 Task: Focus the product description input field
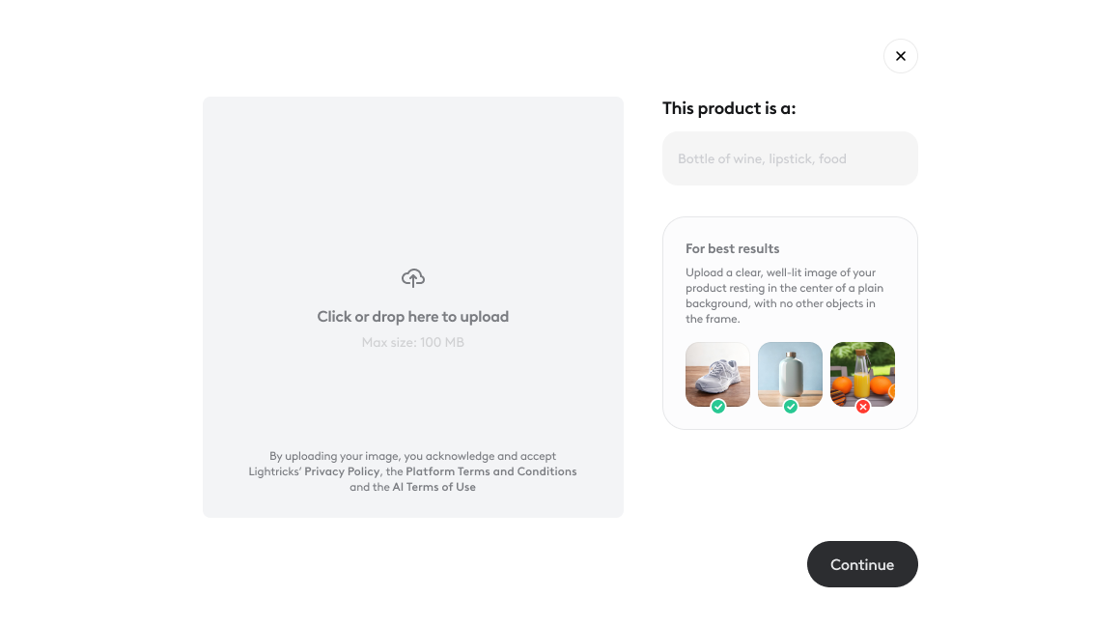coord(790,158)
